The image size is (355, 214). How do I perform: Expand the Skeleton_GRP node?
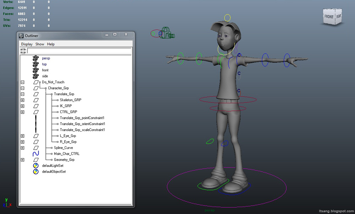point(22,100)
